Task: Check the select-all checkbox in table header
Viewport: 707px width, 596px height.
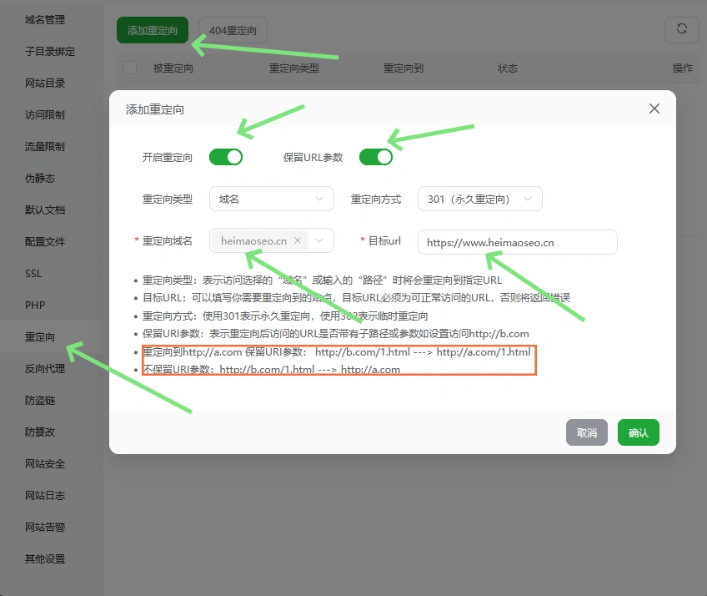Action: click(x=130, y=68)
